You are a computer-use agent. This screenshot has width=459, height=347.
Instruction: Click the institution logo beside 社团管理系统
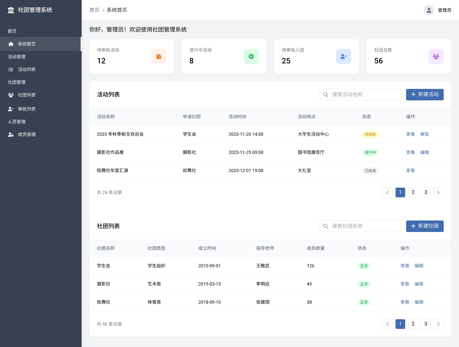(x=11, y=10)
